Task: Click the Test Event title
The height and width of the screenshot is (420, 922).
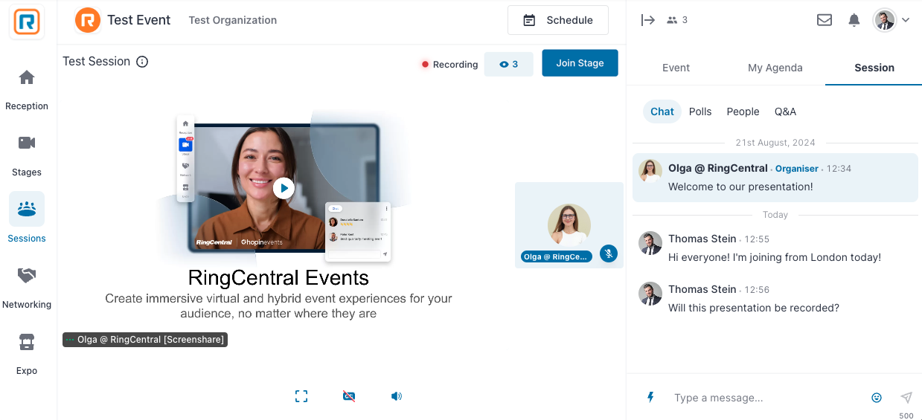Action: tap(139, 20)
